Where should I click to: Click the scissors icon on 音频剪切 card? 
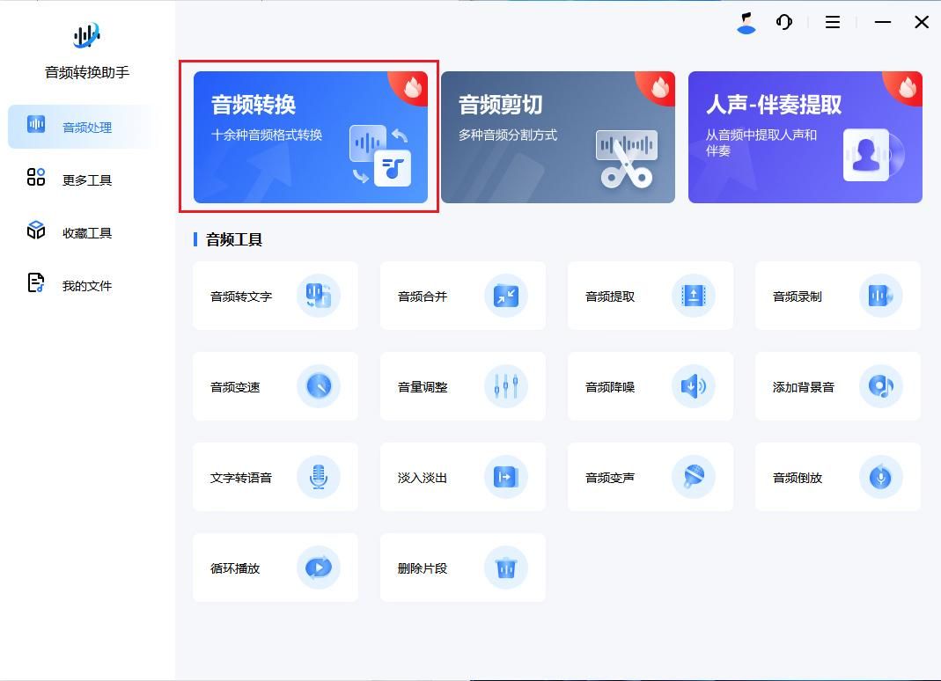click(627, 159)
